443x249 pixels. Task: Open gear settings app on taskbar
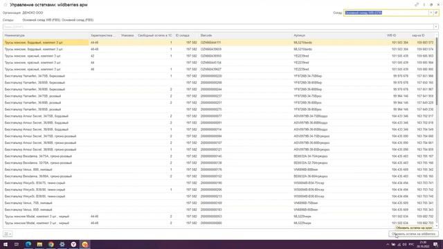(62, 244)
